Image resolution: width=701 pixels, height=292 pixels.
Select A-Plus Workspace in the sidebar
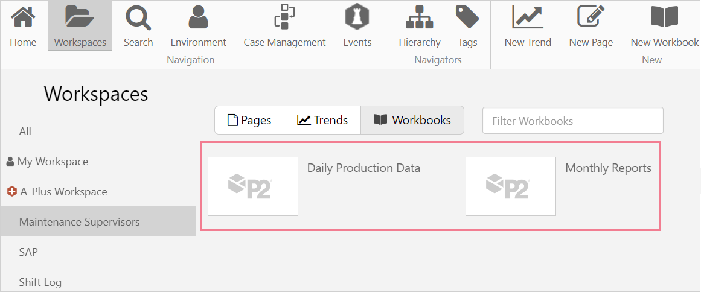point(63,192)
